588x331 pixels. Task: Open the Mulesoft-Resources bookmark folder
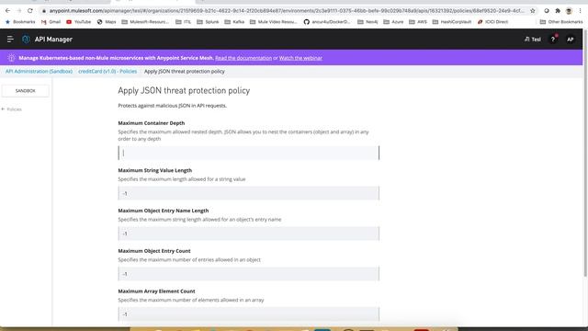145,22
